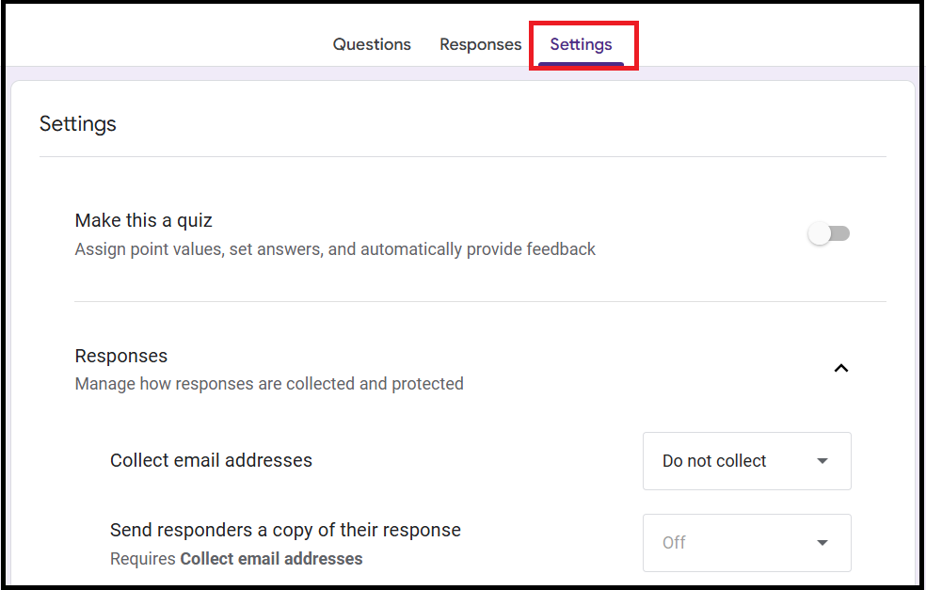Click the Settings page heading
Viewport: 926px width, 590px height.
pos(78,124)
